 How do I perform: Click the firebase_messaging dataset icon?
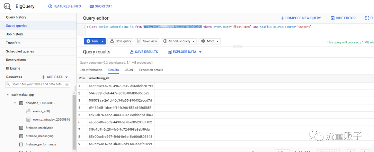coord(21,136)
